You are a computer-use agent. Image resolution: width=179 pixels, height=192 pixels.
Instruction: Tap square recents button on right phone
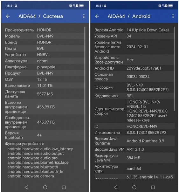[153, 187]
